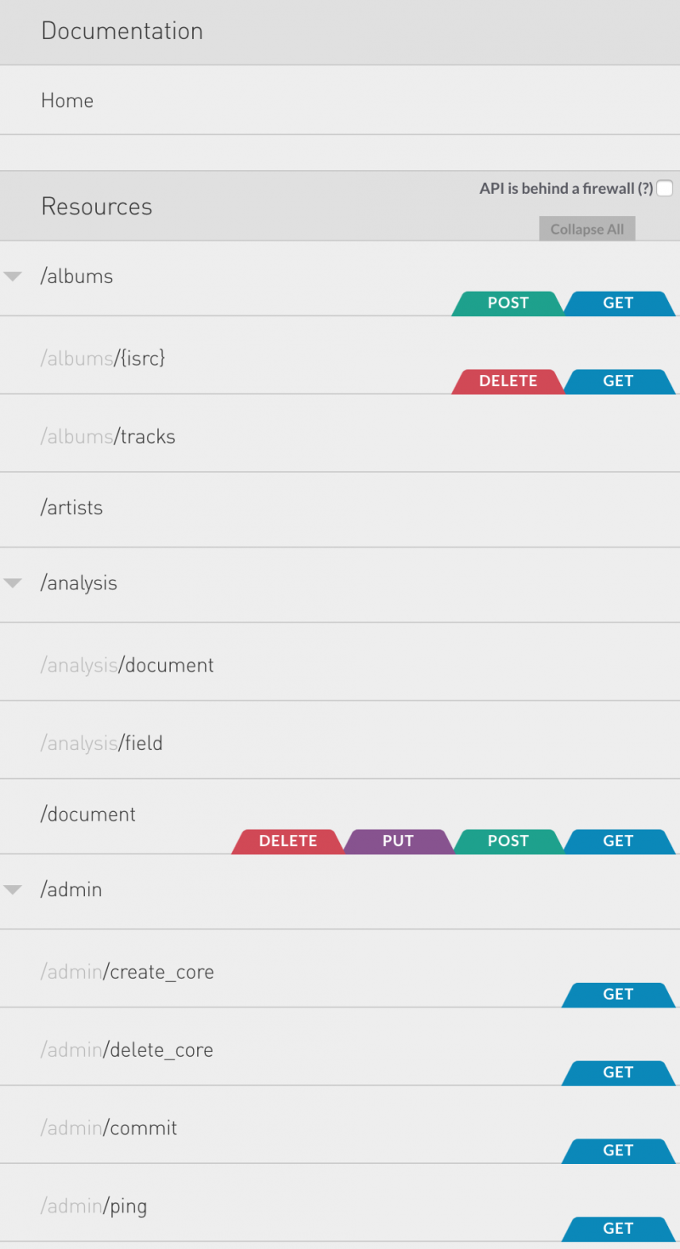Open the Home documentation item
Screen dimensions: 680x1249
pos(67,100)
